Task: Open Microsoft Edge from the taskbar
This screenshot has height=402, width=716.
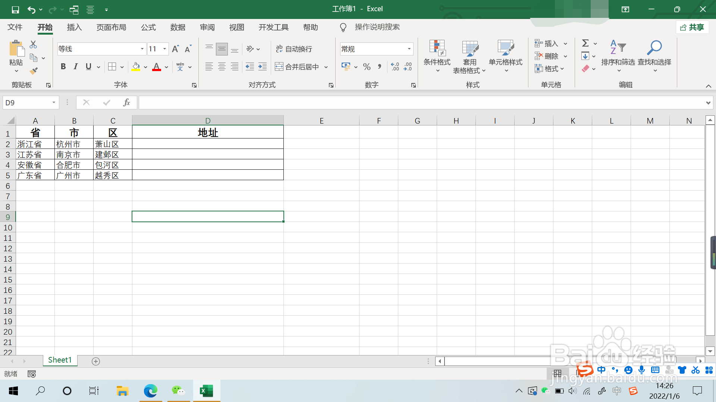Action: (151, 391)
